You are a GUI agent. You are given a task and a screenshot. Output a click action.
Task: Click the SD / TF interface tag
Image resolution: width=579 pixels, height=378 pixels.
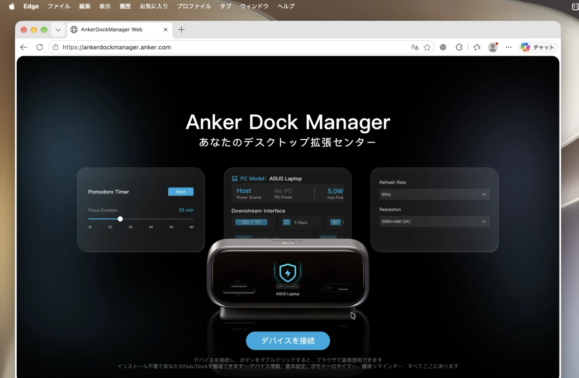tap(251, 222)
